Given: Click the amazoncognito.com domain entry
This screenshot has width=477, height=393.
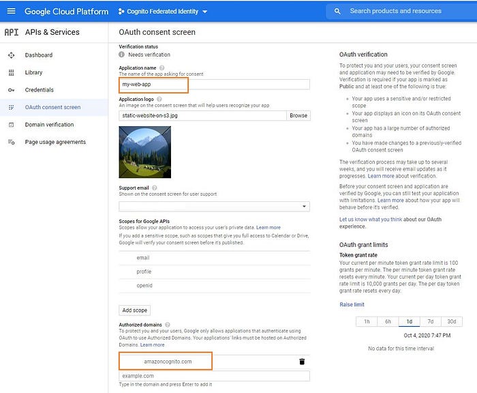Looking at the screenshot, I should coord(168,362).
